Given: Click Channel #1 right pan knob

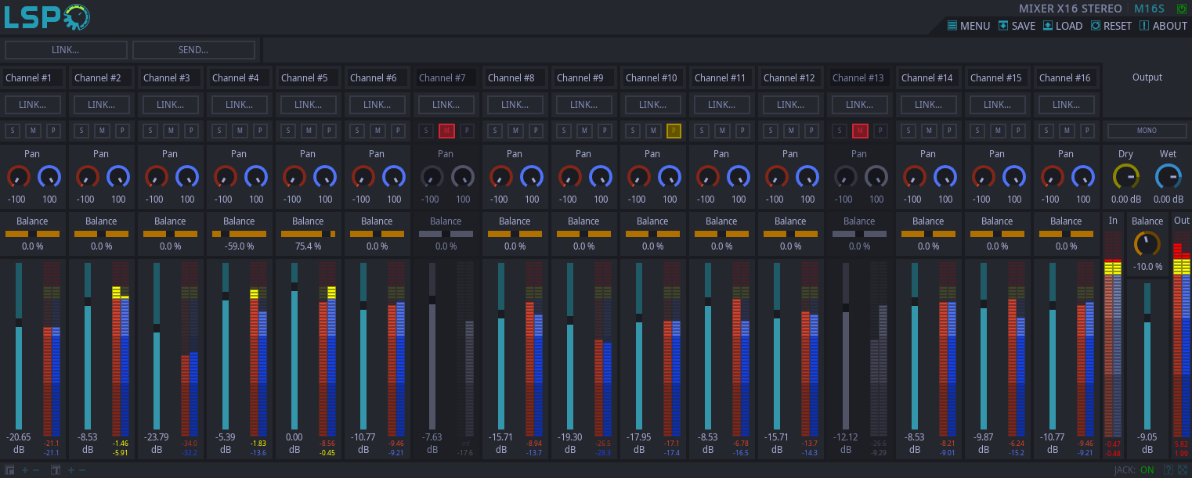Looking at the screenshot, I should pos(49,178).
